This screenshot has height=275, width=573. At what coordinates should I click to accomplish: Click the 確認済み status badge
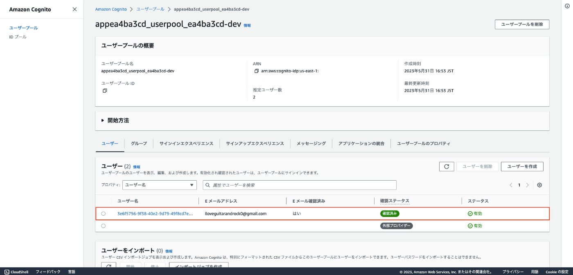coord(390,214)
